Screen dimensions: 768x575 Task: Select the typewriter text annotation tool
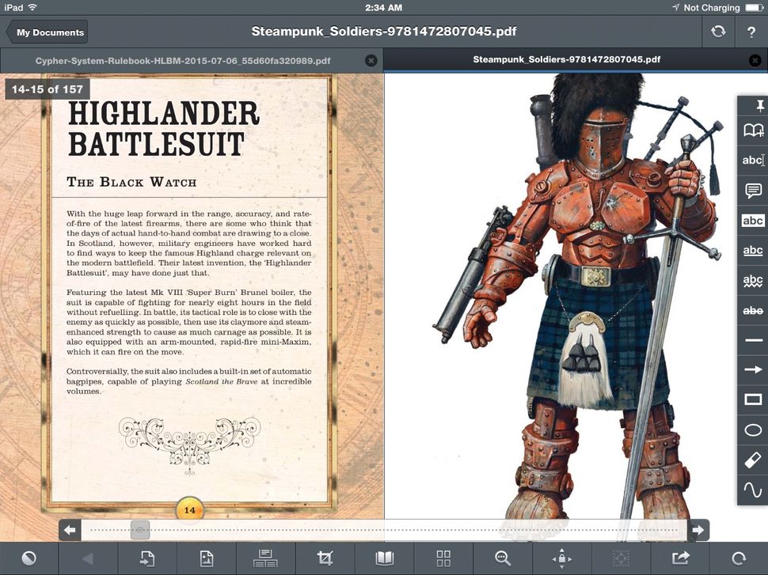click(751, 161)
